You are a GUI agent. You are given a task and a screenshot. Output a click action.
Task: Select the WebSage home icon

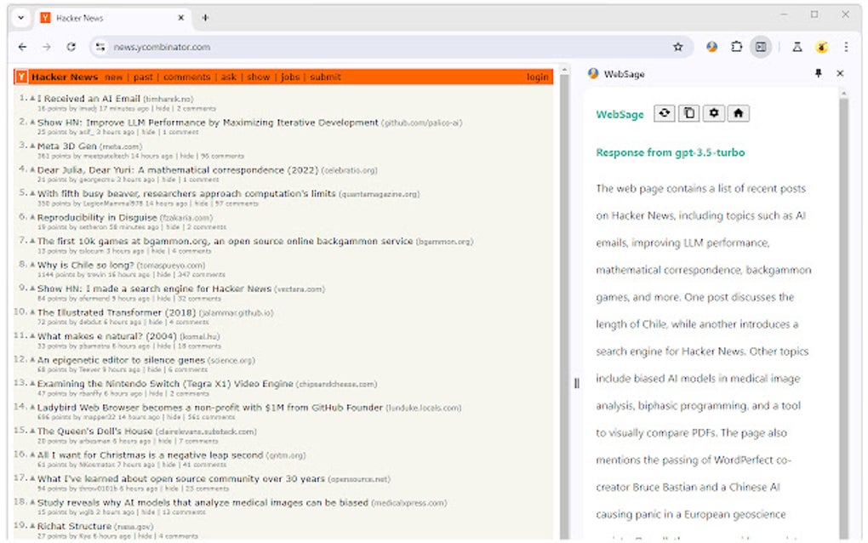[x=738, y=112]
